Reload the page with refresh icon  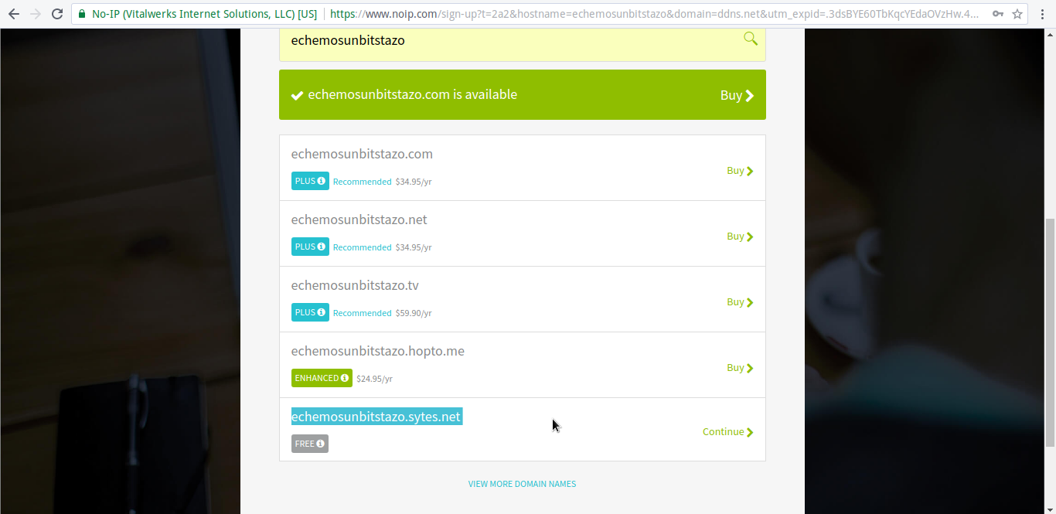pos(56,14)
